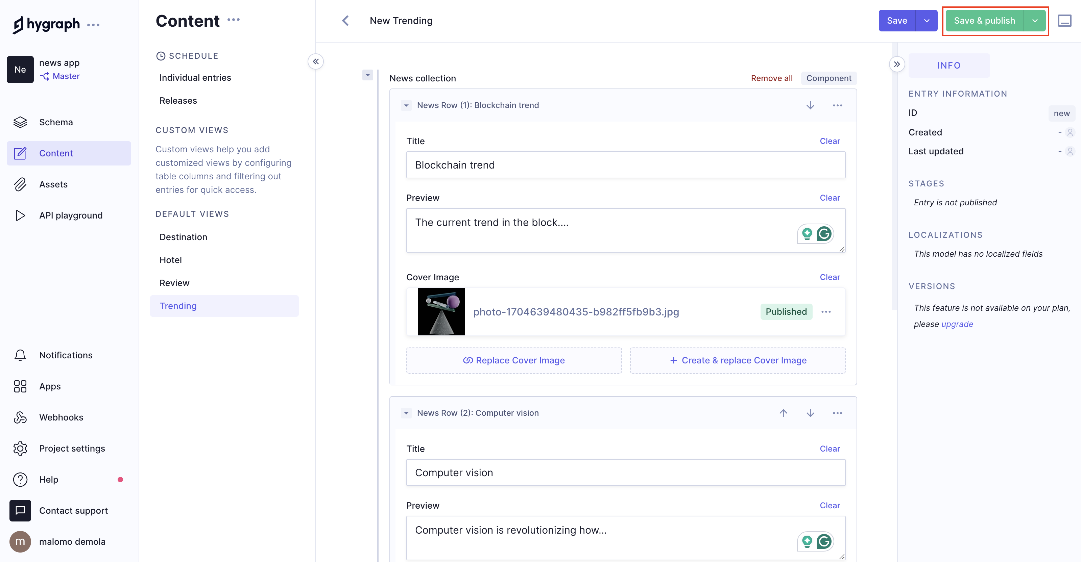Move Blockchain trend row down
This screenshot has width=1081, height=562.
810,105
